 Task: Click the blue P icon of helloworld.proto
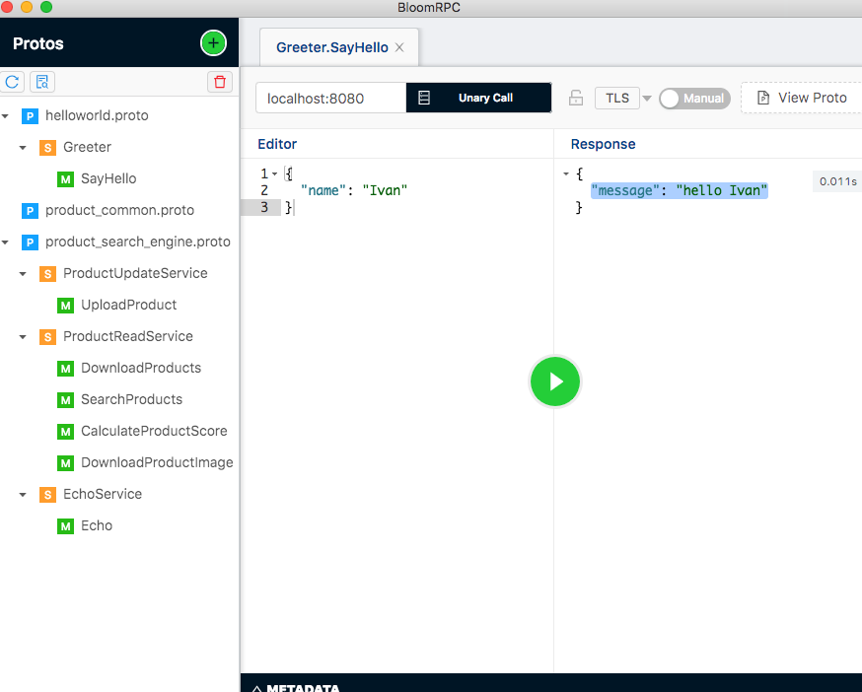pos(30,116)
